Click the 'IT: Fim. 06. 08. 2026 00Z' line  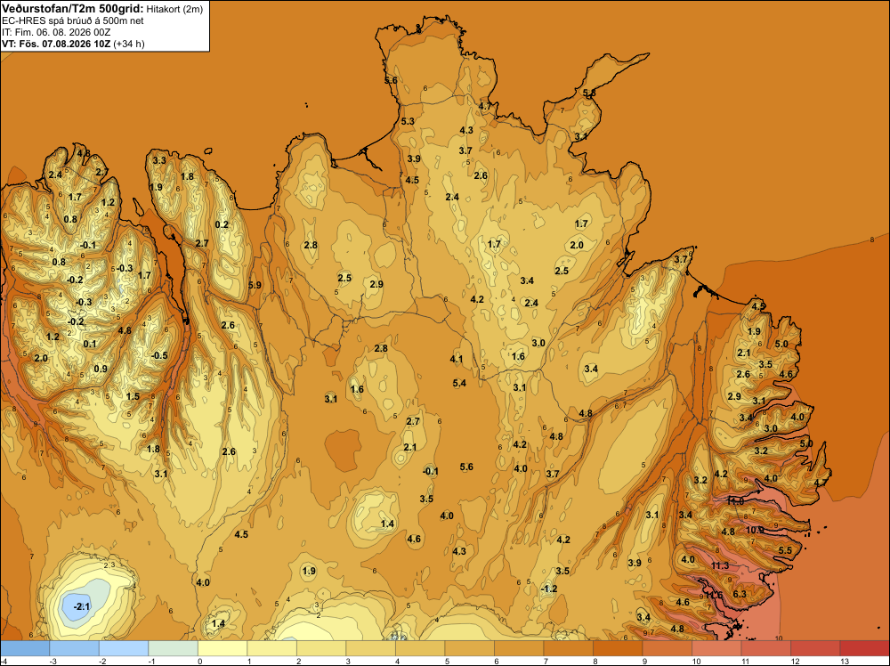[57, 32]
